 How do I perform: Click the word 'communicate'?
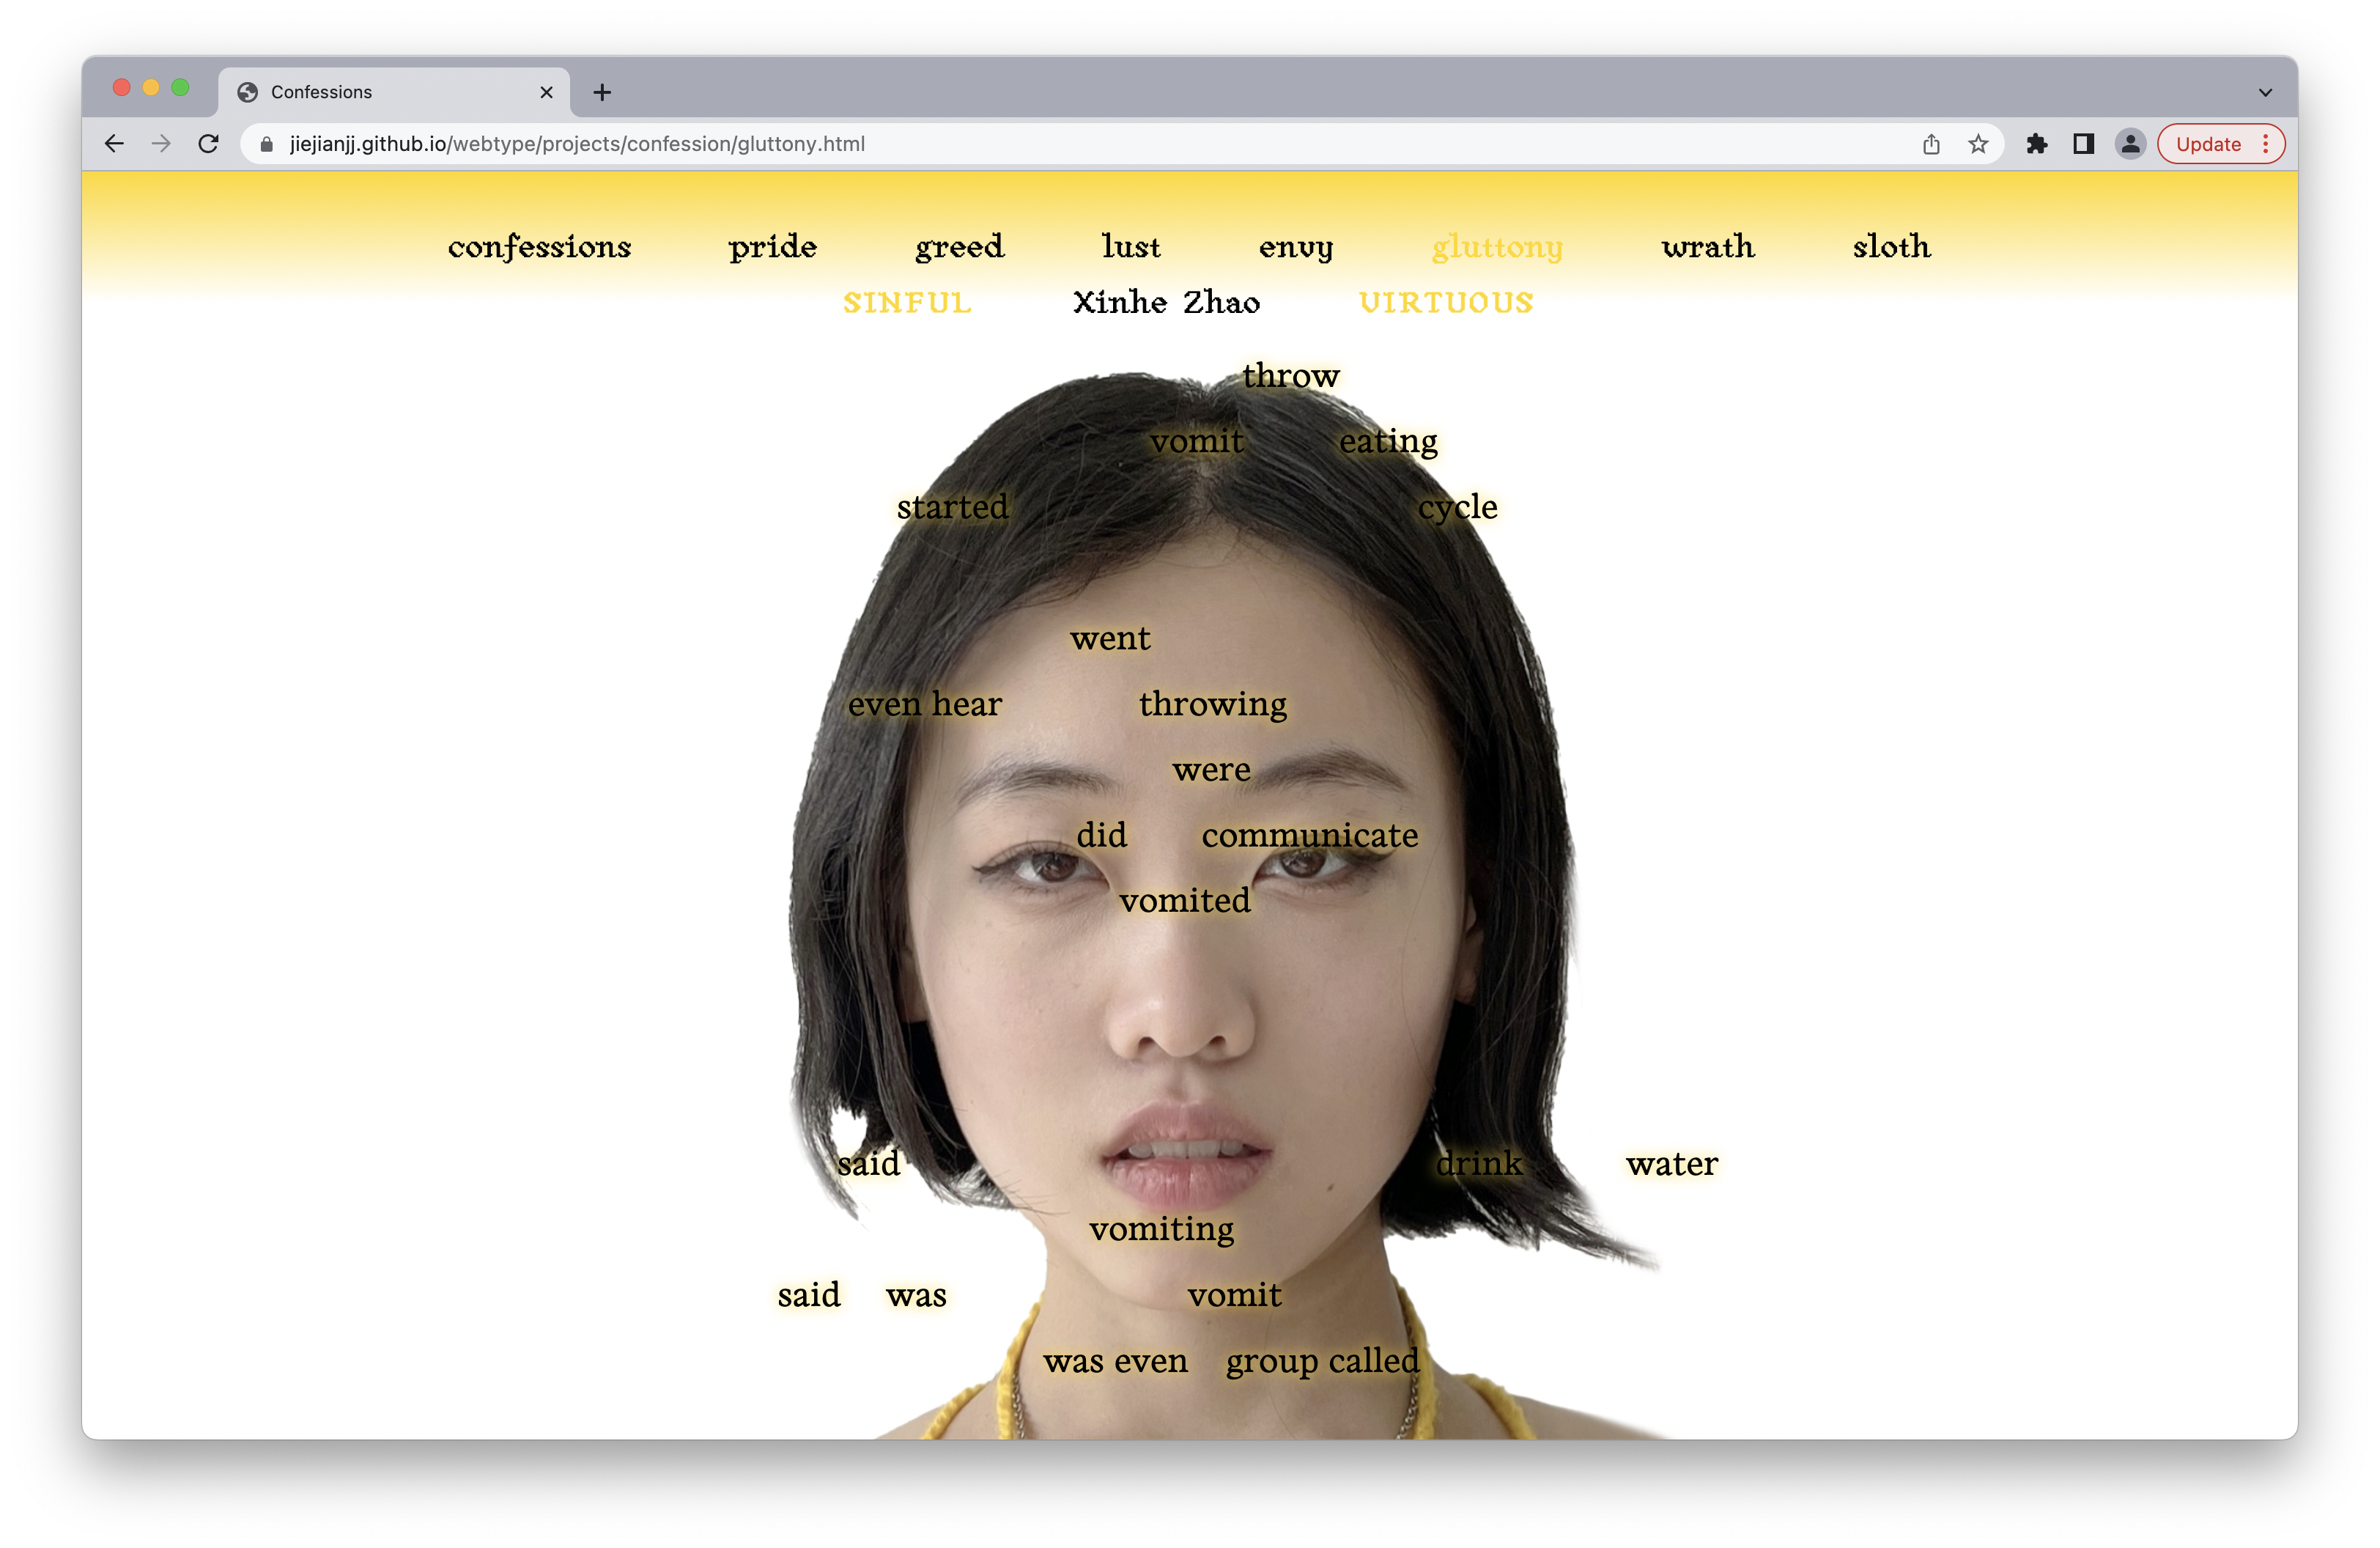click(1310, 835)
